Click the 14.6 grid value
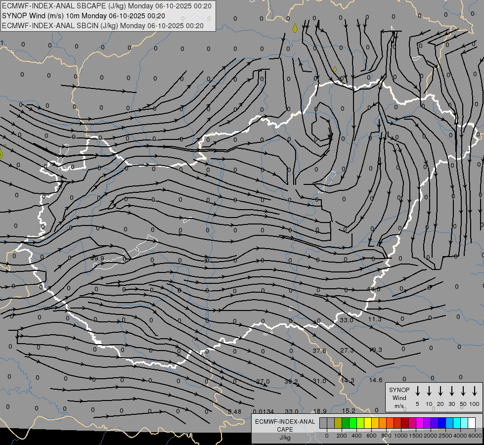Screen dimensions: 484x445 pos(376,380)
